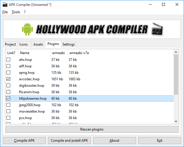This screenshot has height=147, width=184.
Task: Select the aiff.hwp row name
Action: [25, 66]
